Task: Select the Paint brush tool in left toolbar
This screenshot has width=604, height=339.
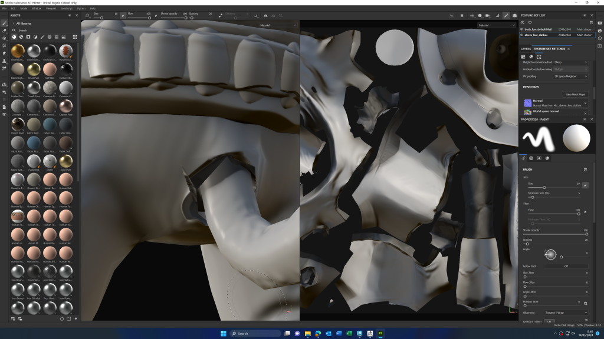Action: (x=4, y=23)
